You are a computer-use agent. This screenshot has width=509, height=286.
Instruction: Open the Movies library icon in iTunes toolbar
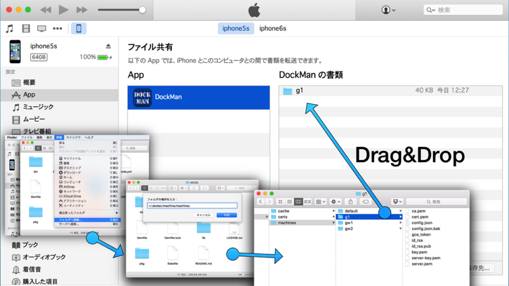[26, 28]
